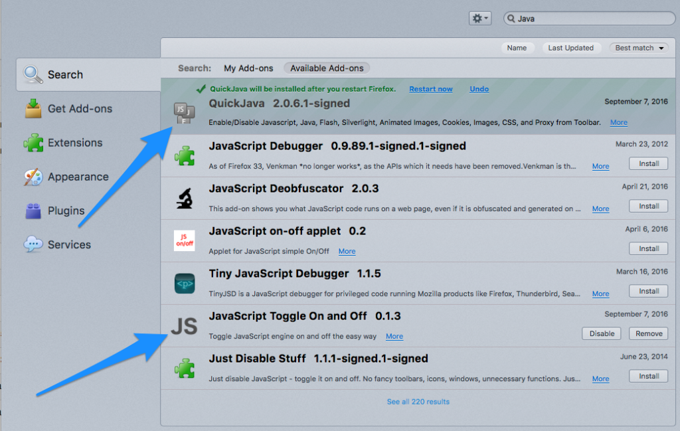Image resolution: width=680 pixels, height=431 pixels.
Task: Open More details for JavaScript Deobfuscator
Action: pos(600,209)
